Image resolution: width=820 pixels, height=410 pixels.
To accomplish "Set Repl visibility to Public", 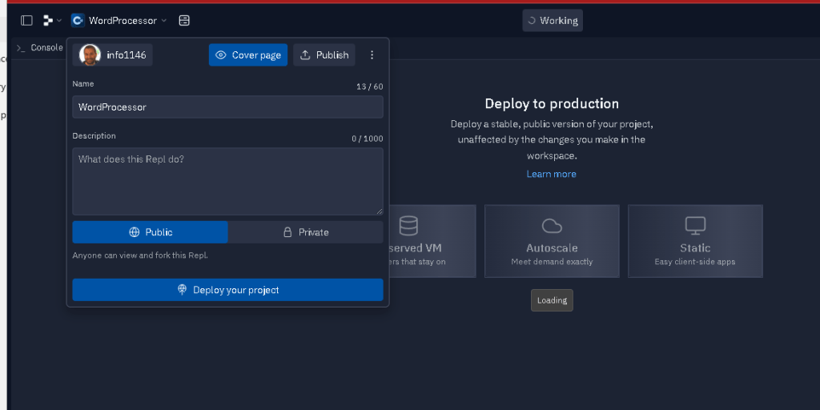I will 150,232.
